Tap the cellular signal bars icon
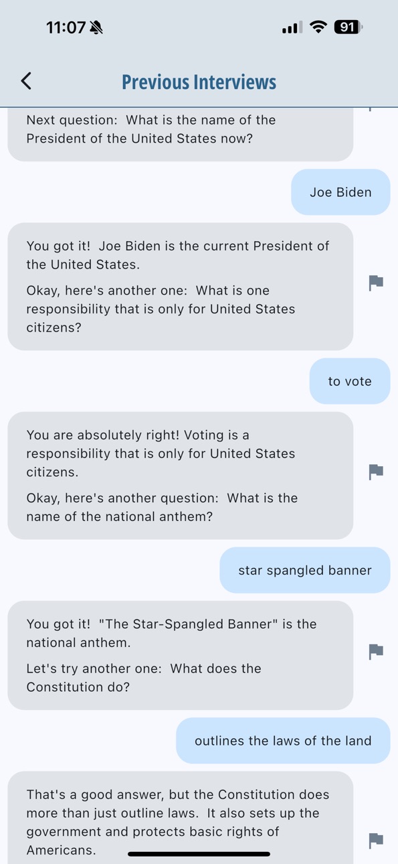The width and height of the screenshot is (398, 864). 292,27
